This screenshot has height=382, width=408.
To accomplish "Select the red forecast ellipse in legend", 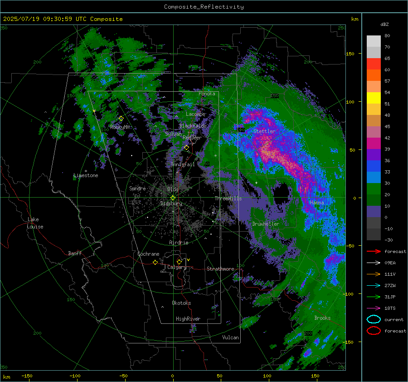I will (374, 331).
